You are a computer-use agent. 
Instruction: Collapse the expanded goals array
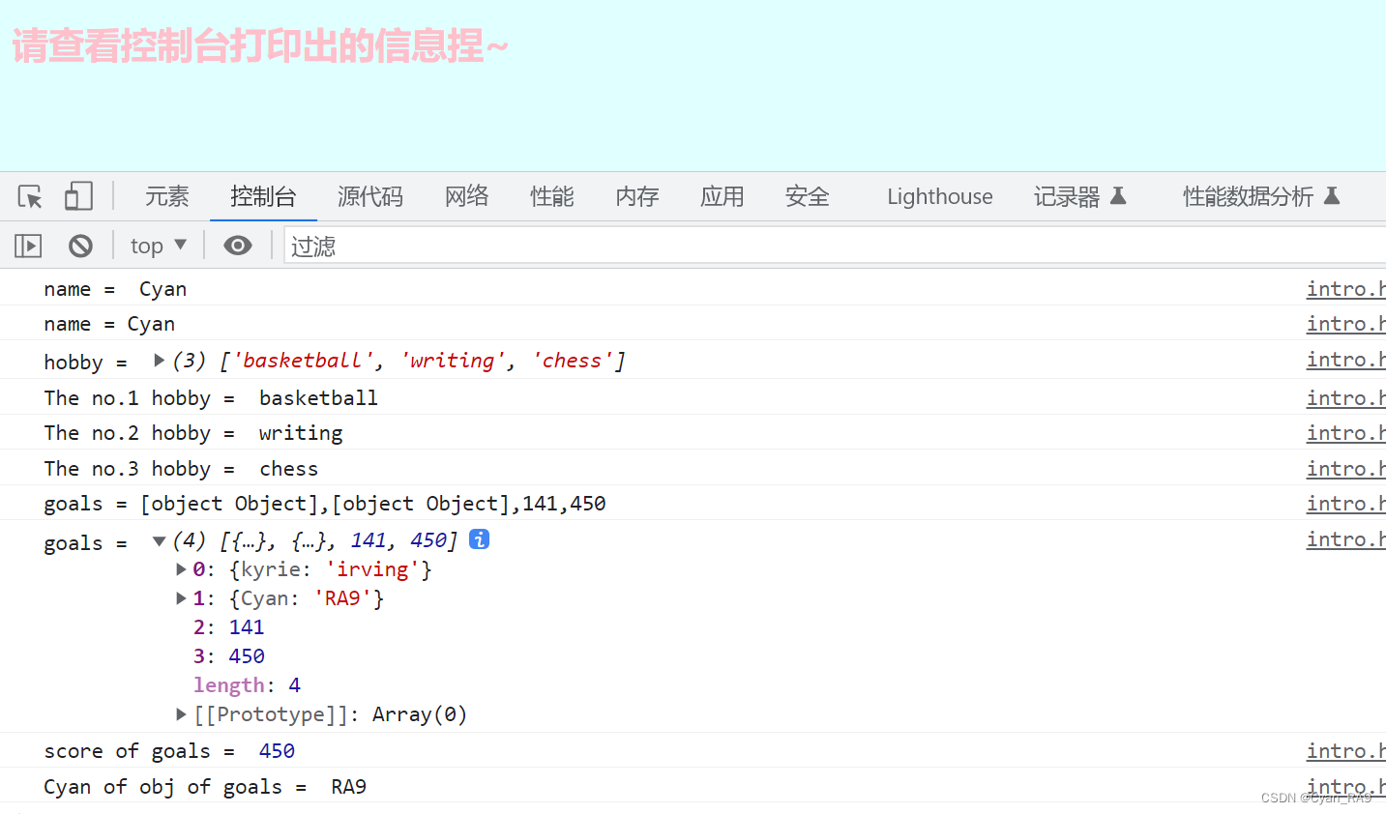[158, 539]
